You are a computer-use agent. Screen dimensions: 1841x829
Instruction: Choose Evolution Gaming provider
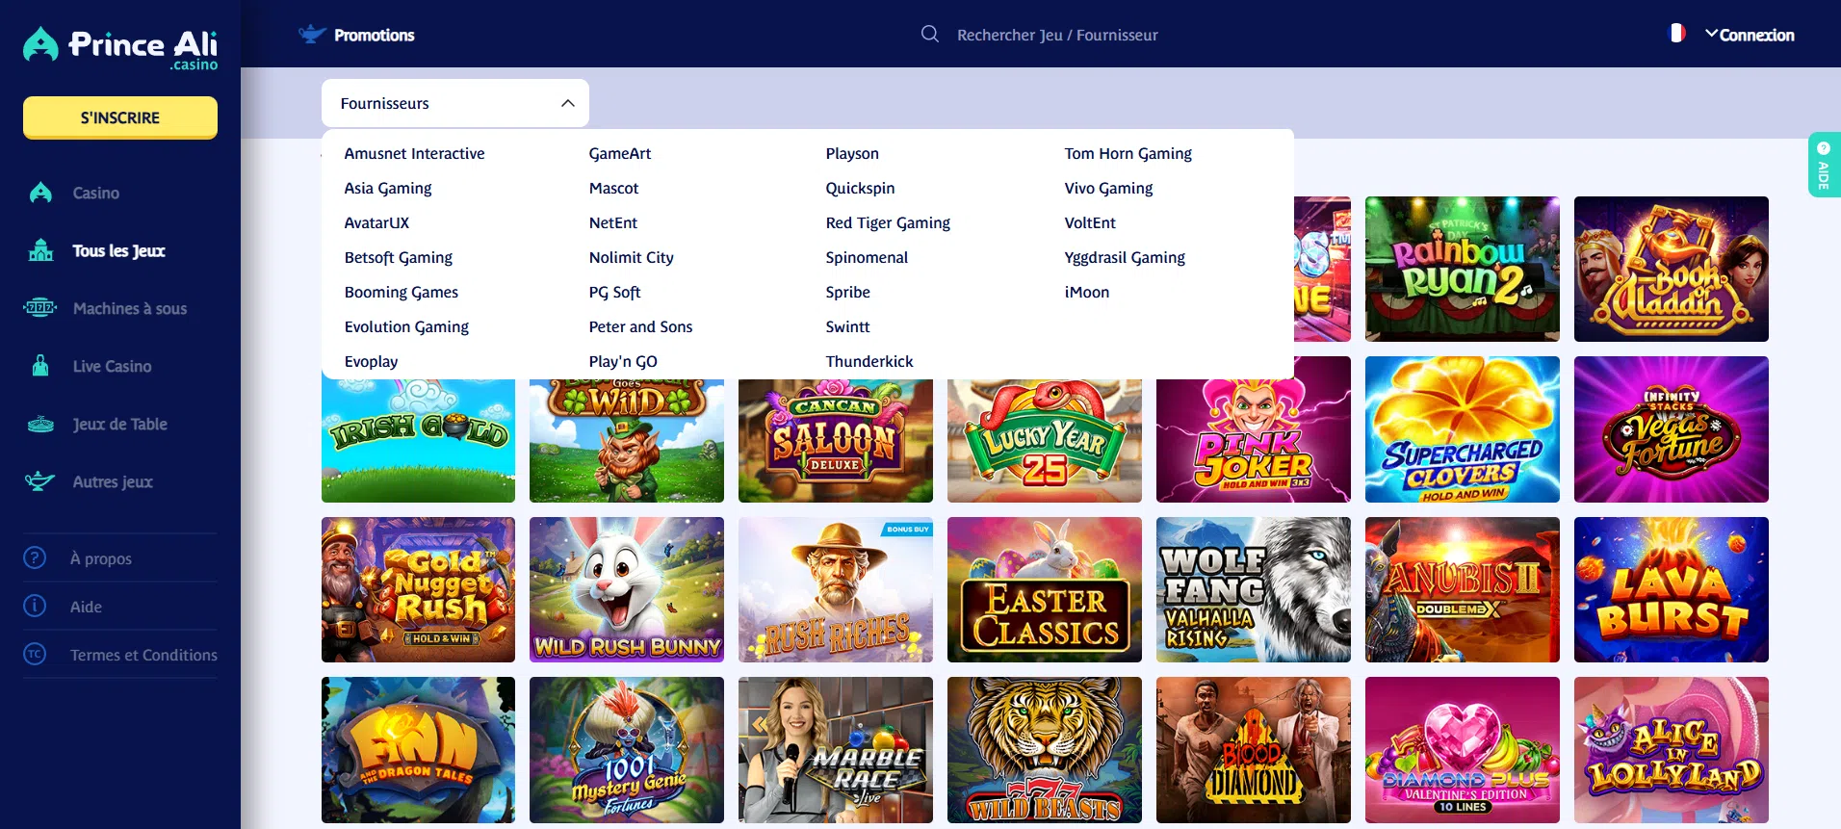tap(406, 326)
